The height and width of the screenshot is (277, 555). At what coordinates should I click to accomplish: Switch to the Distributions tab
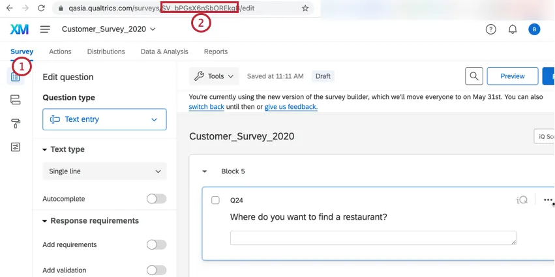click(x=106, y=51)
